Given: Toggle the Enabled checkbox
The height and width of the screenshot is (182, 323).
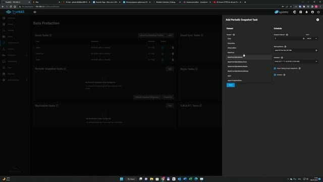Looking at the screenshot, I should pos(275,75).
